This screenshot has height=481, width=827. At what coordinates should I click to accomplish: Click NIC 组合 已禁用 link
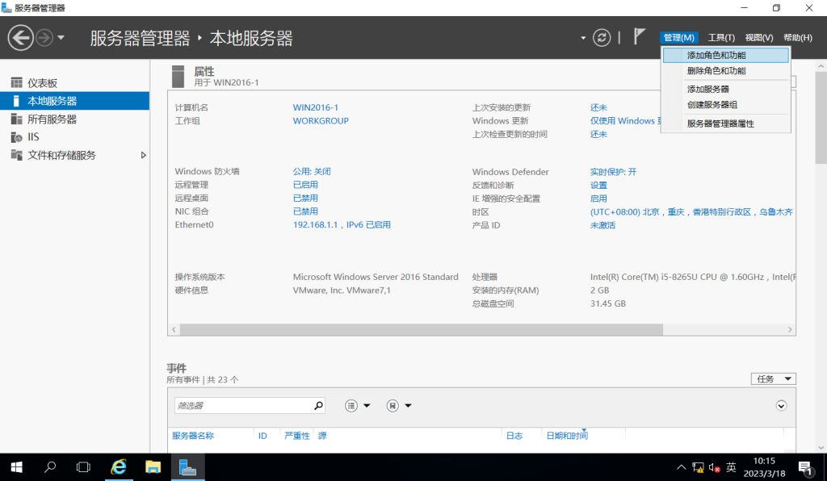pos(305,211)
